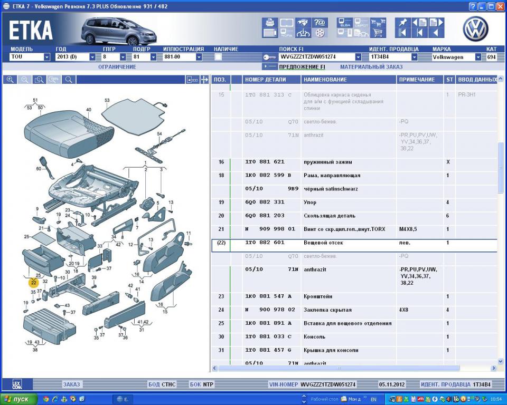Click the parts list scroll-down arrow

pos(501,362)
